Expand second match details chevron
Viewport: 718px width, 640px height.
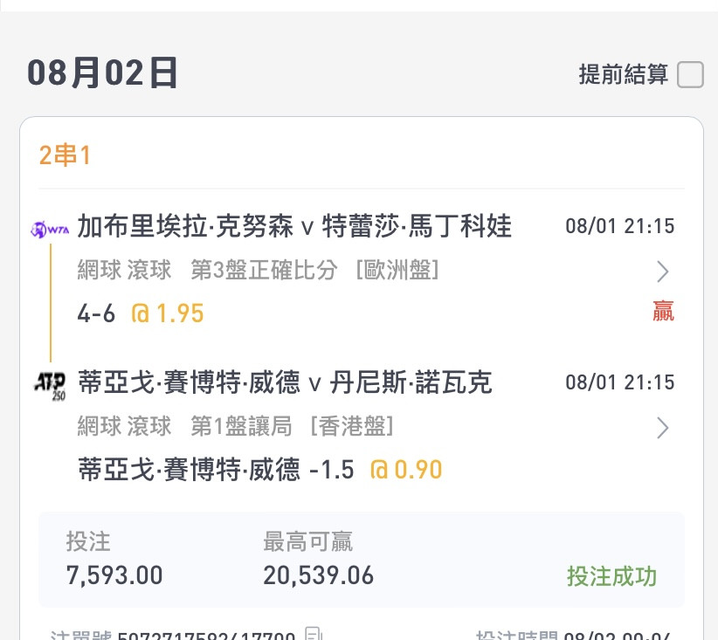tap(663, 428)
